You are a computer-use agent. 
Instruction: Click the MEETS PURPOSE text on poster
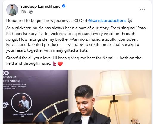(x=11, y=81)
